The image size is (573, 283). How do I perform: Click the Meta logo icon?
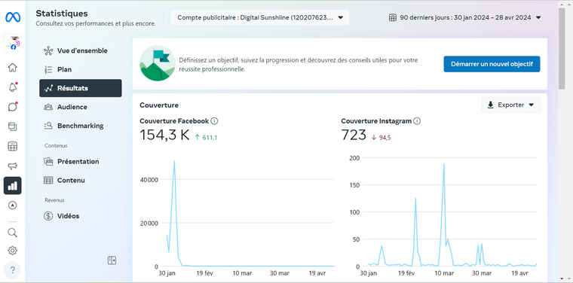(x=13, y=17)
